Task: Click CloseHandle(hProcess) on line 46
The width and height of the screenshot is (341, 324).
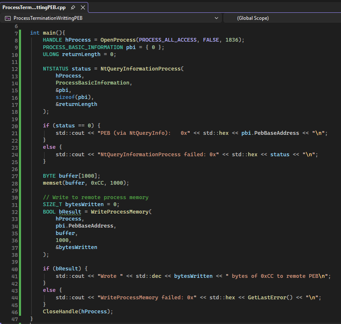Action: click(x=78, y=312)
